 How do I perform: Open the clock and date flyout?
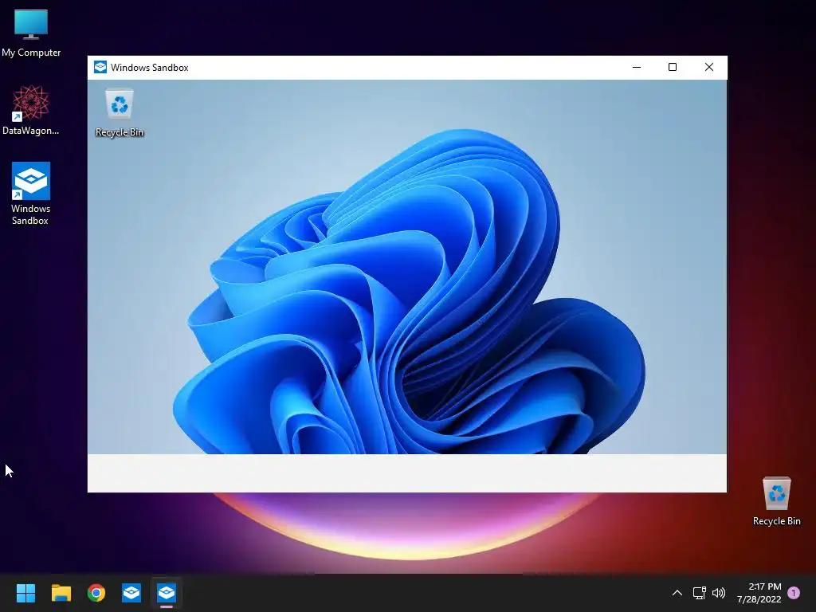(x=759, y=593)
